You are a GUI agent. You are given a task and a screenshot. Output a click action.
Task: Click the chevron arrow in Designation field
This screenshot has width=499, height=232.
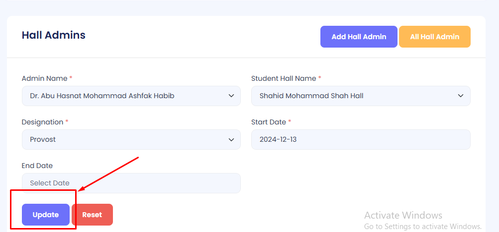[x=231, y=139]
